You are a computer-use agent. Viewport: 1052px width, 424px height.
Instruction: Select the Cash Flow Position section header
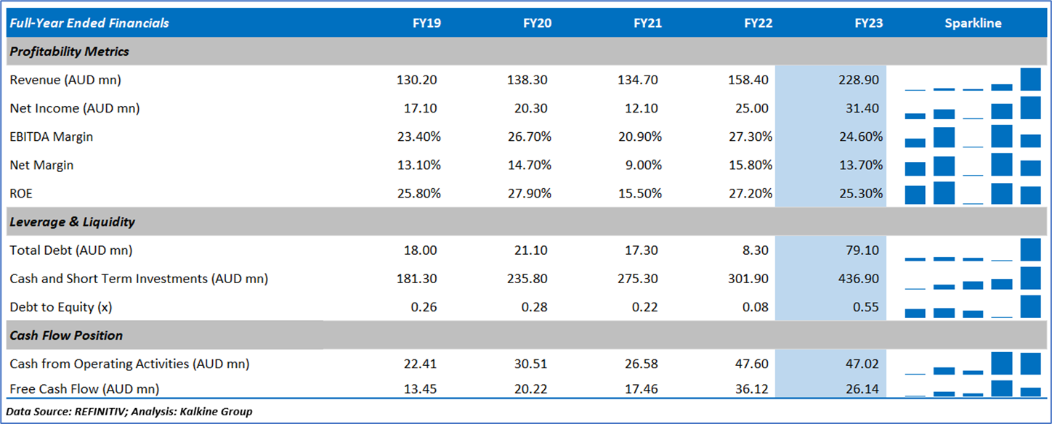click(66, 335)
